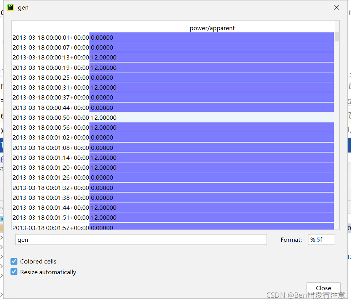Click value cell 0.00000 in row 00:01:26
Screen dimensions: 351x302
point(212,178)
